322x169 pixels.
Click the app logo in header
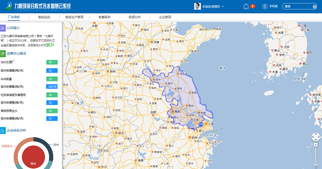[x=9, y=6]
